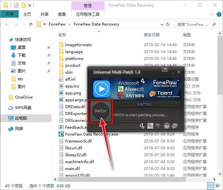
Task: Open the patcher's top dropdown tab
Action: coord(165,69)
